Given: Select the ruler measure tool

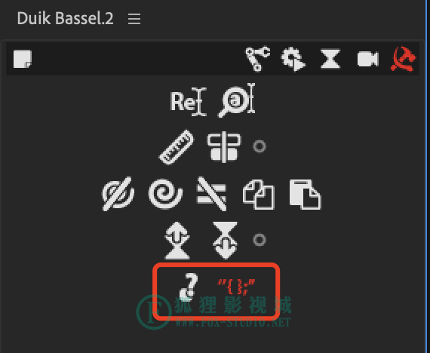Looking at the screenshot, I should coord(177,147).
